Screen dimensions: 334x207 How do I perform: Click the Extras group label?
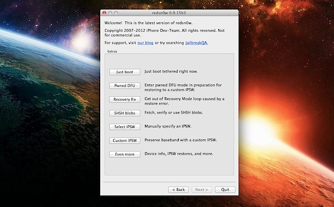pyautogui.click(x=112, y=51)
